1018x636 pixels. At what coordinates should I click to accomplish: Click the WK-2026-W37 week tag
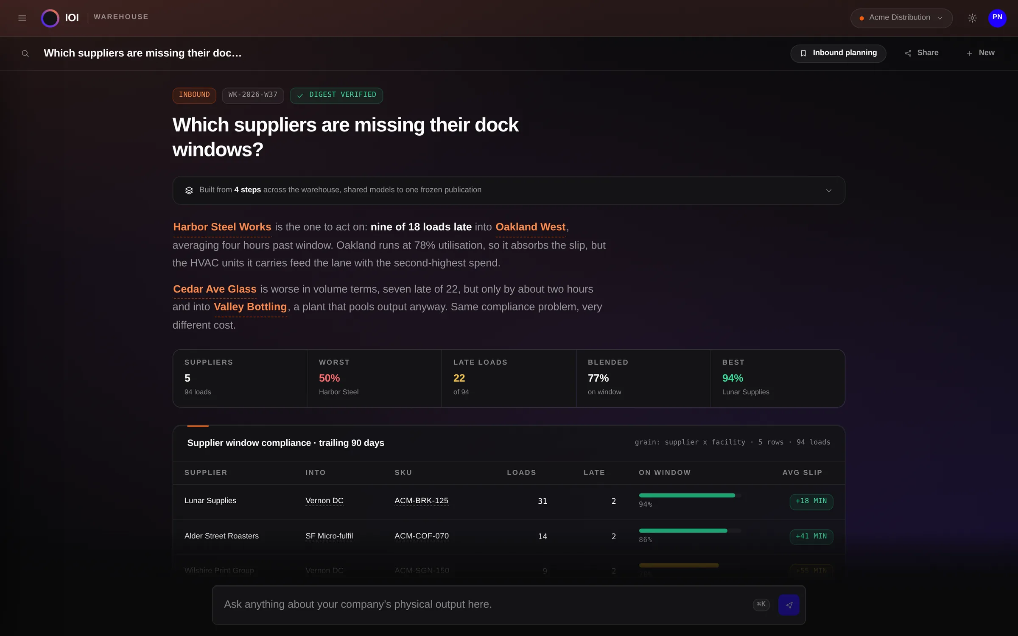(x=253, y=95)
